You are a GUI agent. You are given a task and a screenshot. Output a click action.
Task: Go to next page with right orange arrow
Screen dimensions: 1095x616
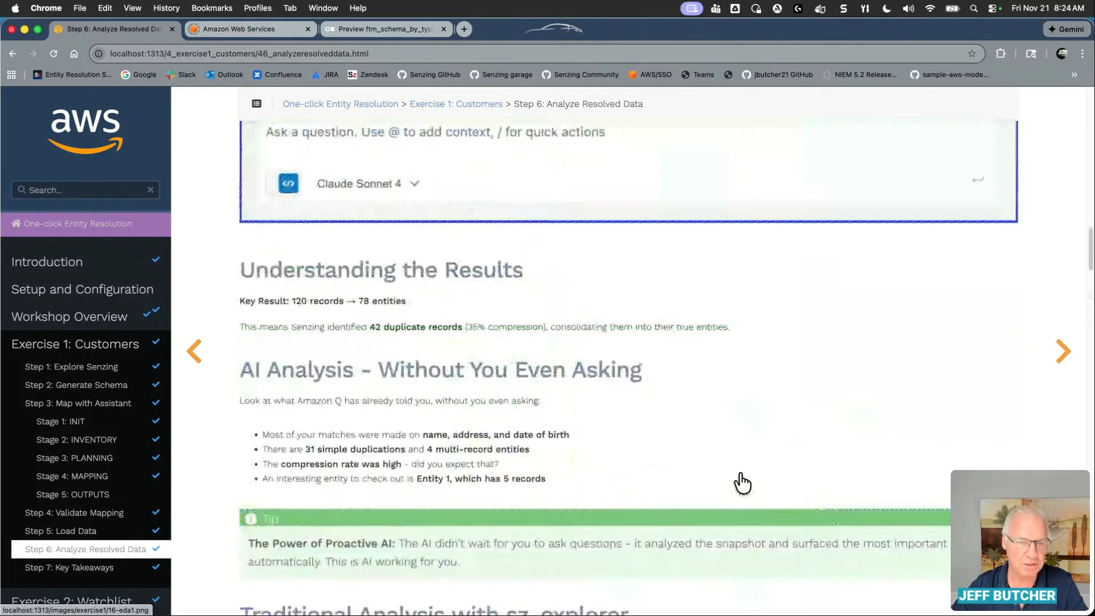coord(1063,351)
